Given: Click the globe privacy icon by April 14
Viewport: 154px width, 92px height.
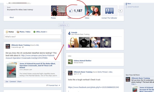Looking at the screenshot, I should click(81, 74).
